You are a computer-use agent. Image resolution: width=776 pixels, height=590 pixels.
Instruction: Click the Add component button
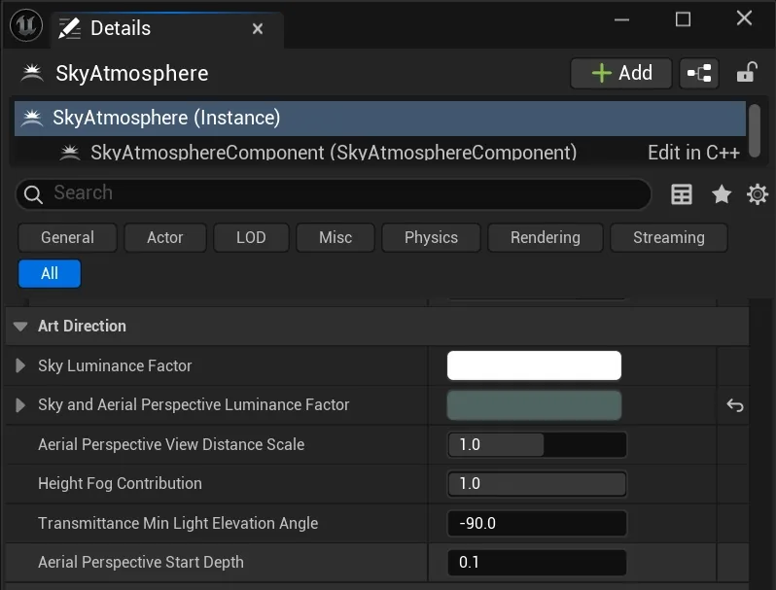[621, 73]
